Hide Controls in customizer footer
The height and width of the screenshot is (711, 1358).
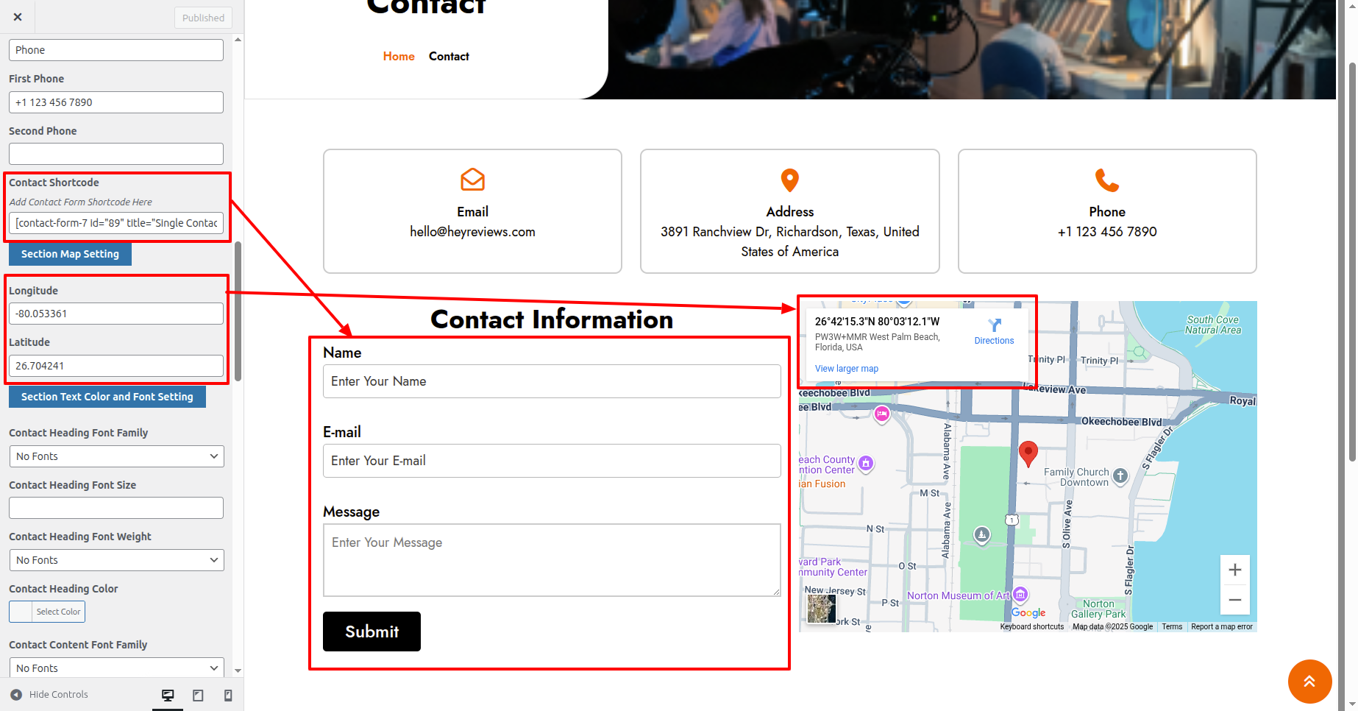(49, 694)
